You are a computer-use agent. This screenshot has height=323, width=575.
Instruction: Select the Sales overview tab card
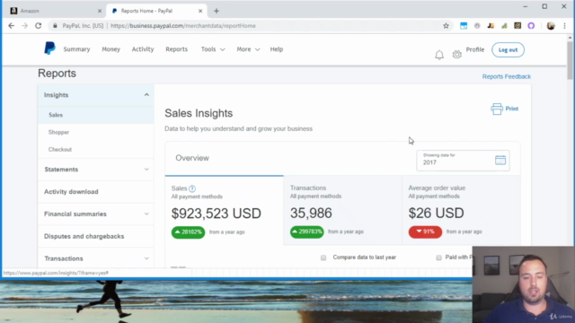pos(224,210)
